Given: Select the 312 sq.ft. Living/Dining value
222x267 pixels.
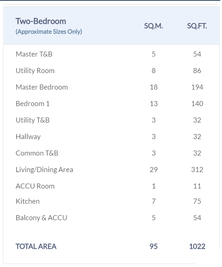Looking at the screenshot, I should click(x=197, y=169).
